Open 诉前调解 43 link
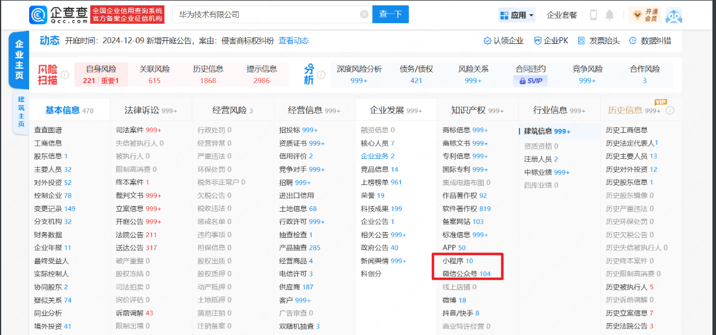The height and width of the screenshot is (335, 716). coord(134,313)
